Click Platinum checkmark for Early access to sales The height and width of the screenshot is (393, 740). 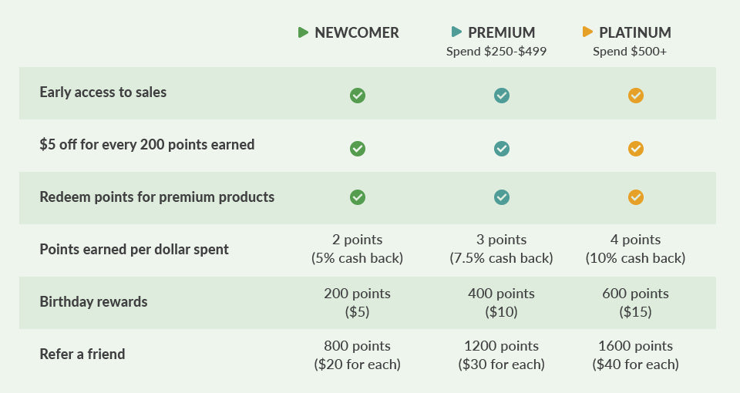pos(636,96)
